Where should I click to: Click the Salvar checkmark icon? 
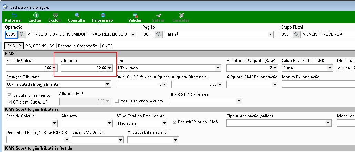click(159, 15)
